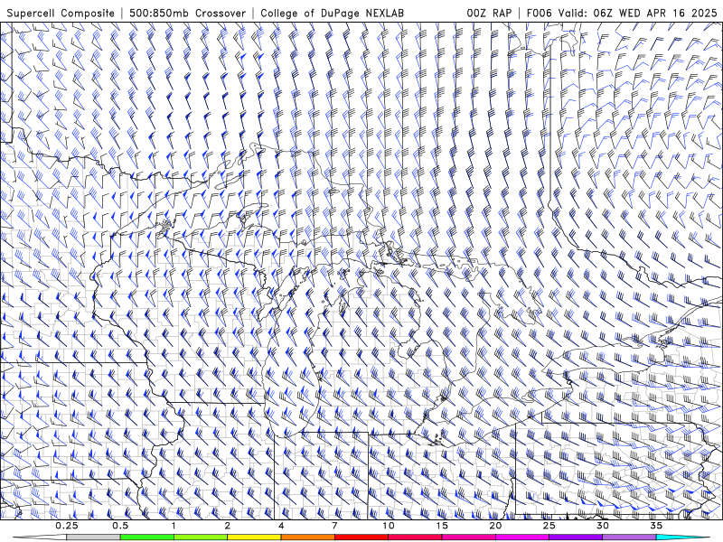The height and width of the screenshot is (542, 723).
Task: Click the legend value 25
Action: (549, 526)
